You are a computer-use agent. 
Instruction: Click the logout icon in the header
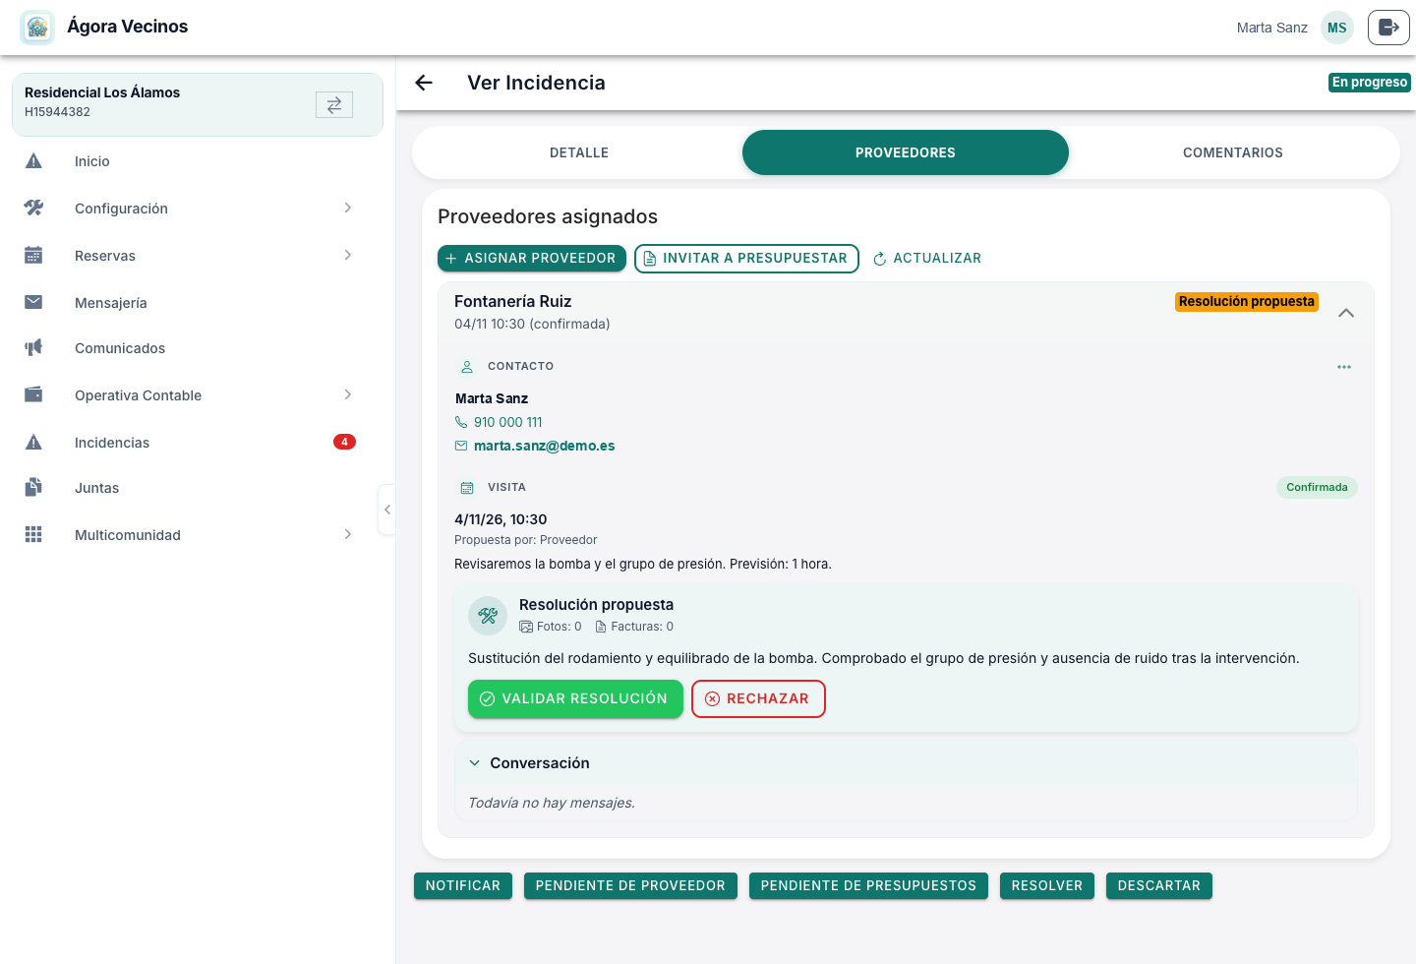tap(1388, 28)
